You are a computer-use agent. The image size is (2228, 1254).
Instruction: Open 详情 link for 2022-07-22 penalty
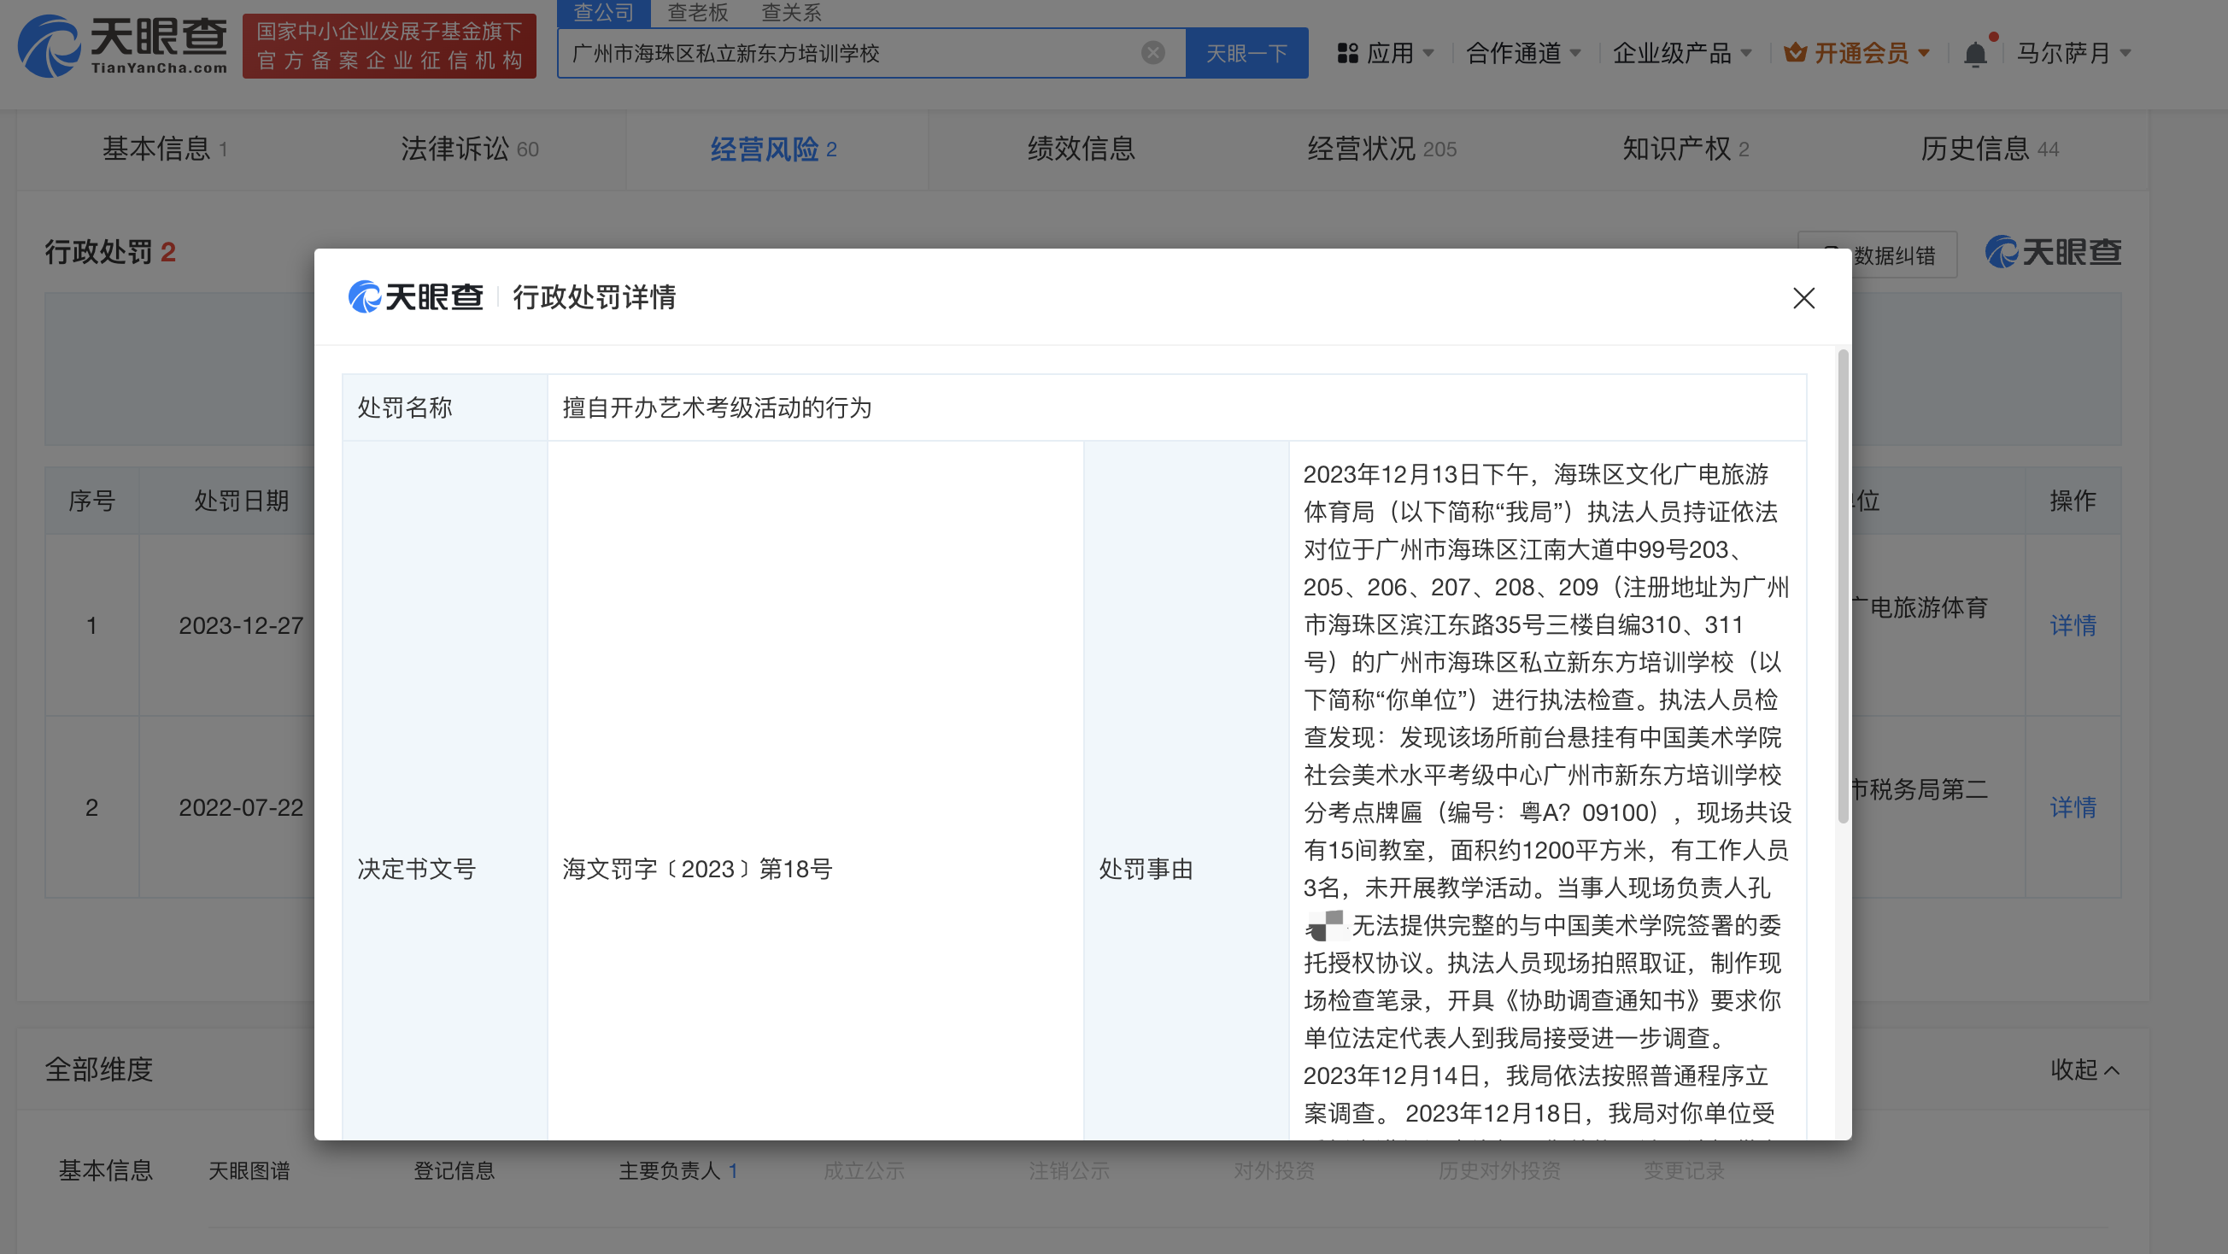(x=2073, y=807)
